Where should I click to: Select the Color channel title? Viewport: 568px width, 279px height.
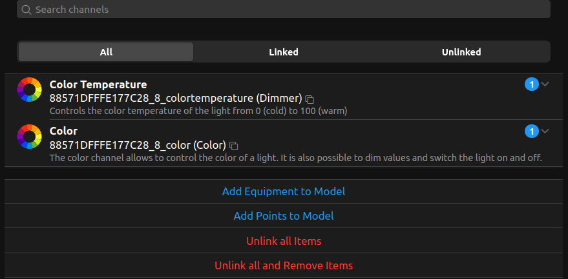[63, 131]
